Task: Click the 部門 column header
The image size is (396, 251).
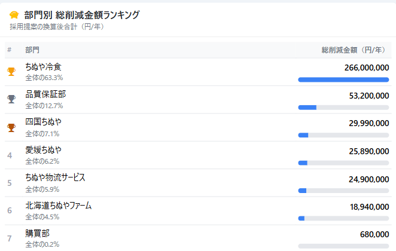Action: pos(32,50)
